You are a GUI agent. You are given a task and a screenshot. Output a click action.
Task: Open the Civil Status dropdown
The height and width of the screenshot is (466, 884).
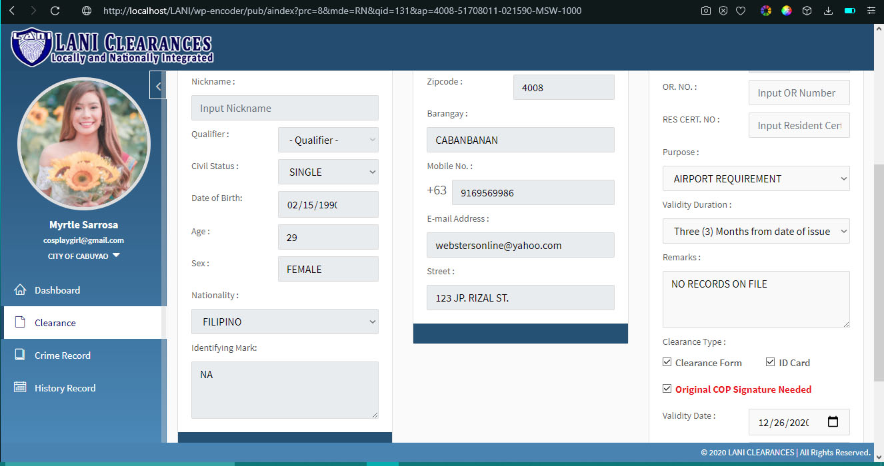pos(328,172)
